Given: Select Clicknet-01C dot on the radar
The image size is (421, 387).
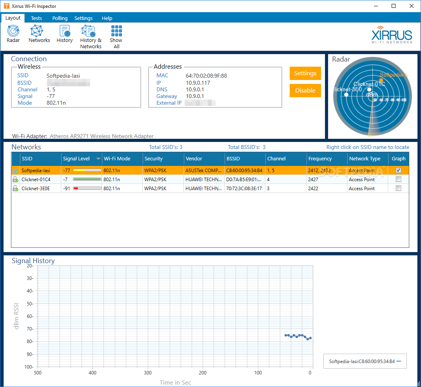Looking at the screenshot, I should [x=369, y=89].
